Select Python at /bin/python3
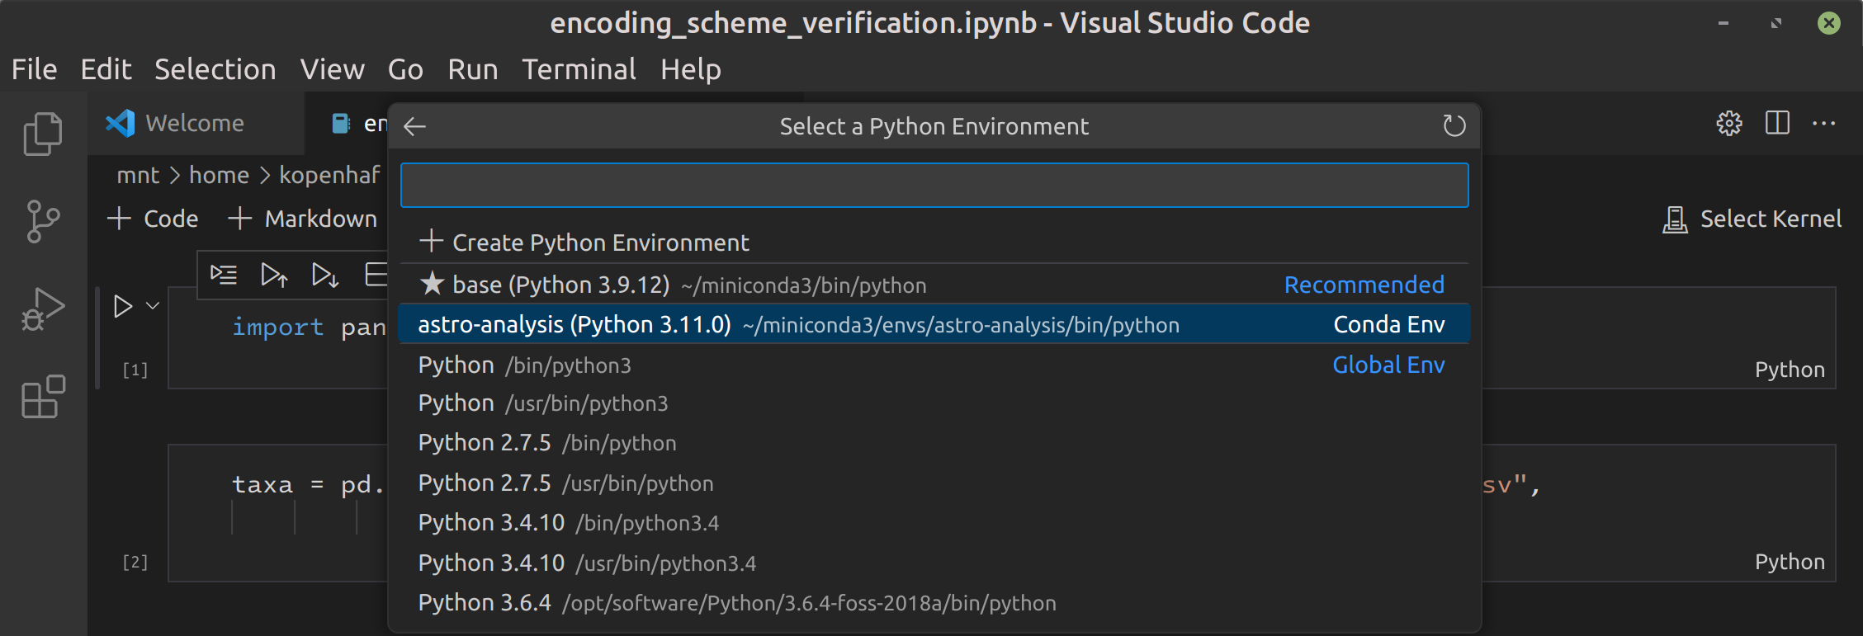 click(934, 365)
